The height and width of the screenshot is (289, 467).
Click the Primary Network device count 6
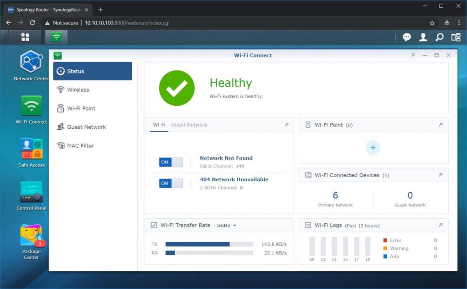tap(335, 195)
